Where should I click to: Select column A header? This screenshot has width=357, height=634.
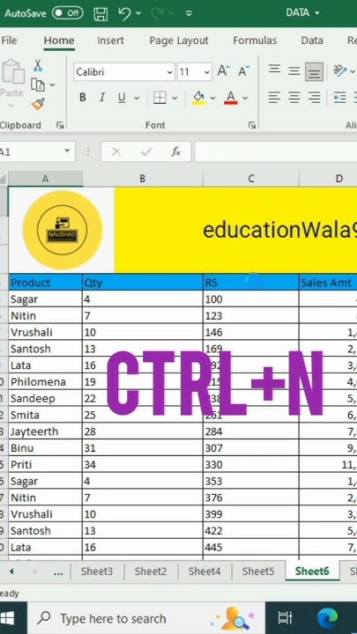[x=45, y=179]
